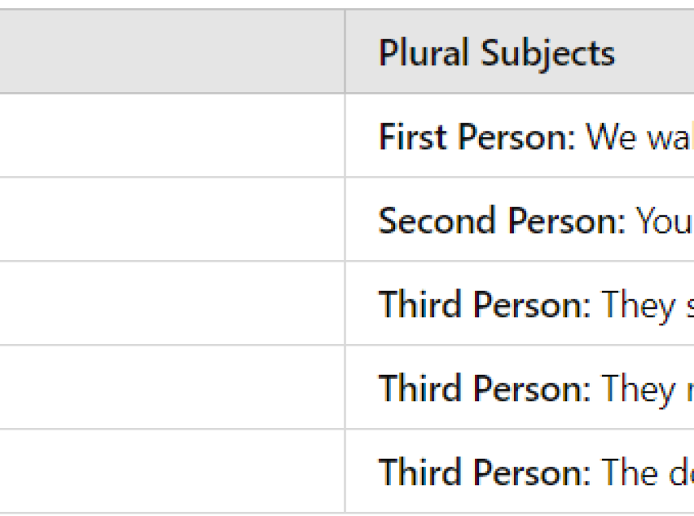Click the text beginning with The d

click(646, 472)
